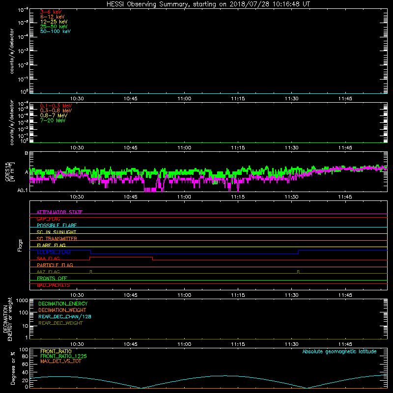Click the 'Absolute geomagnetic latitude' label

tap(339, 352)
